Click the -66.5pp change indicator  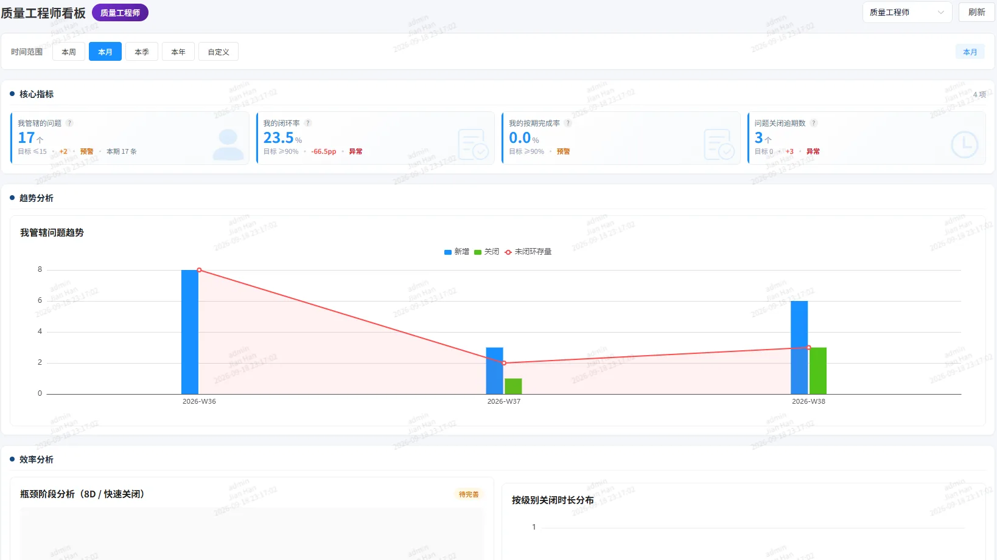click(323, 151)
